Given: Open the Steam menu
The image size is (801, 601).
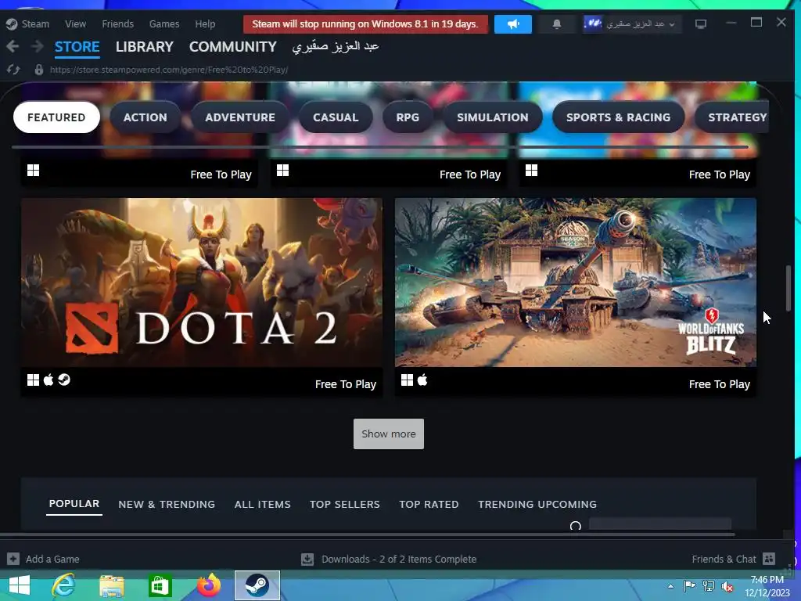Looking at the screenshot, I should [35, 24].
